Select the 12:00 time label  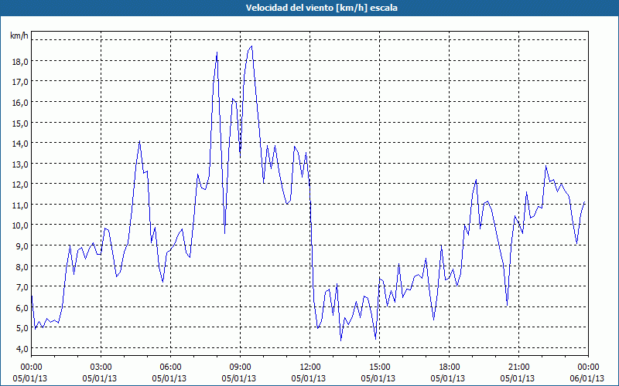point(310,367)
